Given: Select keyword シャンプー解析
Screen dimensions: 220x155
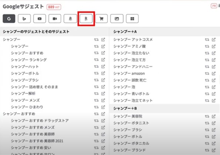Looking at the screenshot, I should tap(23, 93).
